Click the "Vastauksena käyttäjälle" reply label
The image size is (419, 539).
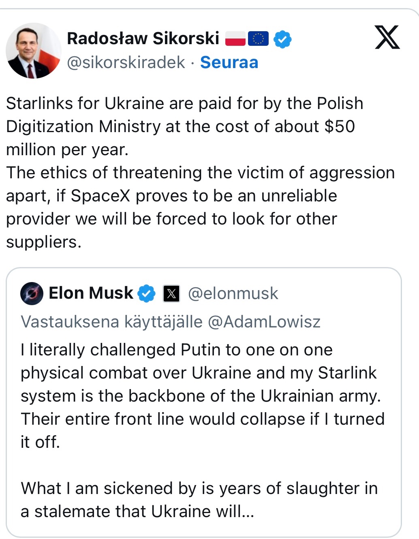[x=111, y=322]
